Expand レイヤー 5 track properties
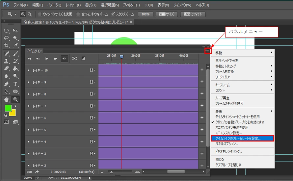 click(x=28, y=130)
